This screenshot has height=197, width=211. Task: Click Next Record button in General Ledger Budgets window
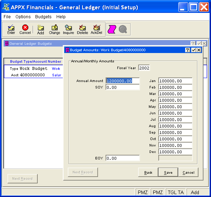coord(23,179)
